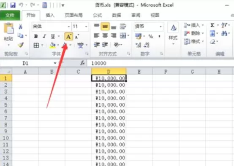
Task: Click the Clear eraser icon
Action: pos(212,42)
